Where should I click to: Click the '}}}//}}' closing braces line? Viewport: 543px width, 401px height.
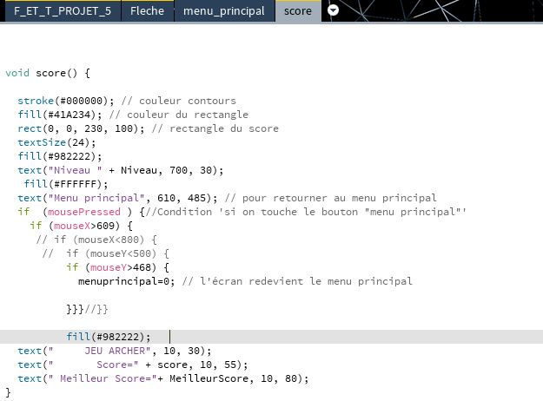pyautogui.click(x=87, y=309)
